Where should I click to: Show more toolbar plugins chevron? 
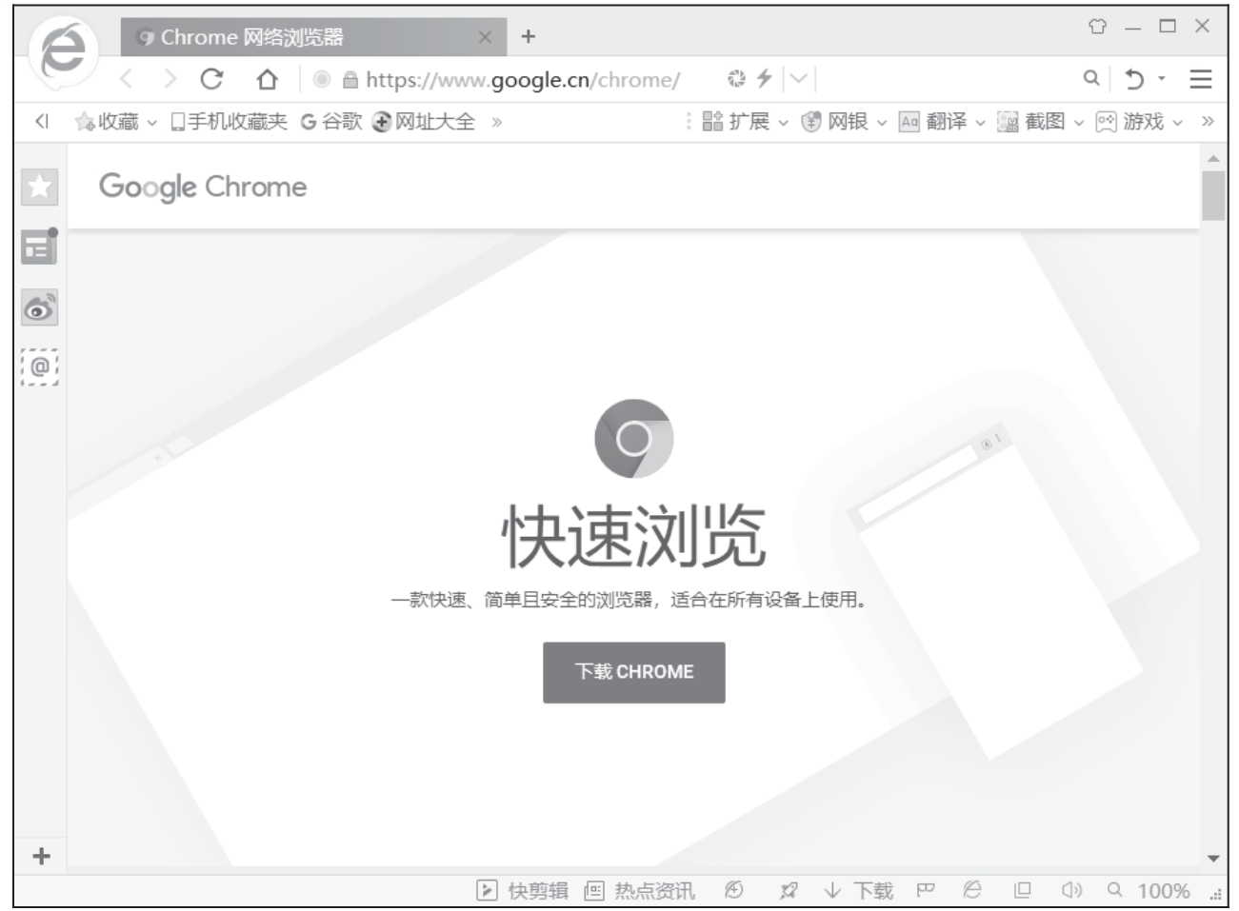(1208, 122)
